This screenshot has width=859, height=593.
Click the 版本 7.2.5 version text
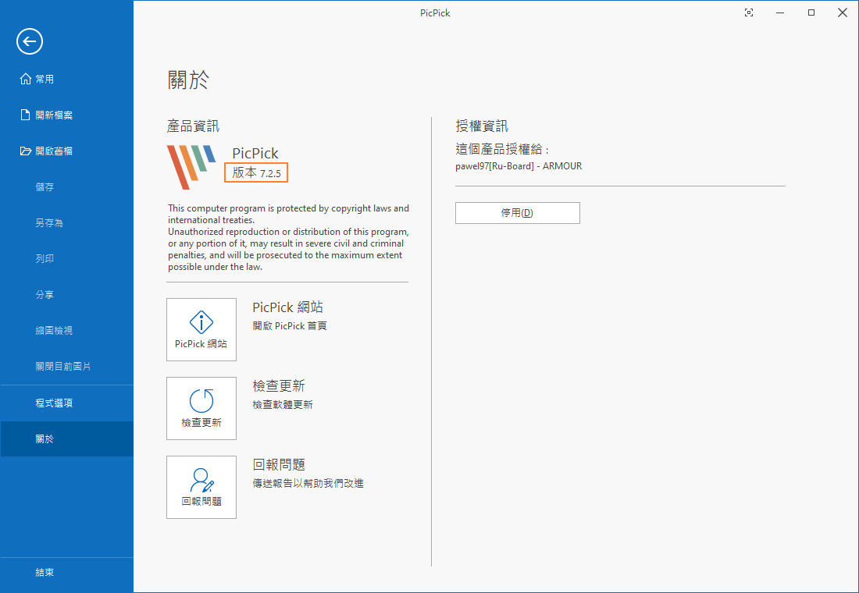click(x=256, y=173)
